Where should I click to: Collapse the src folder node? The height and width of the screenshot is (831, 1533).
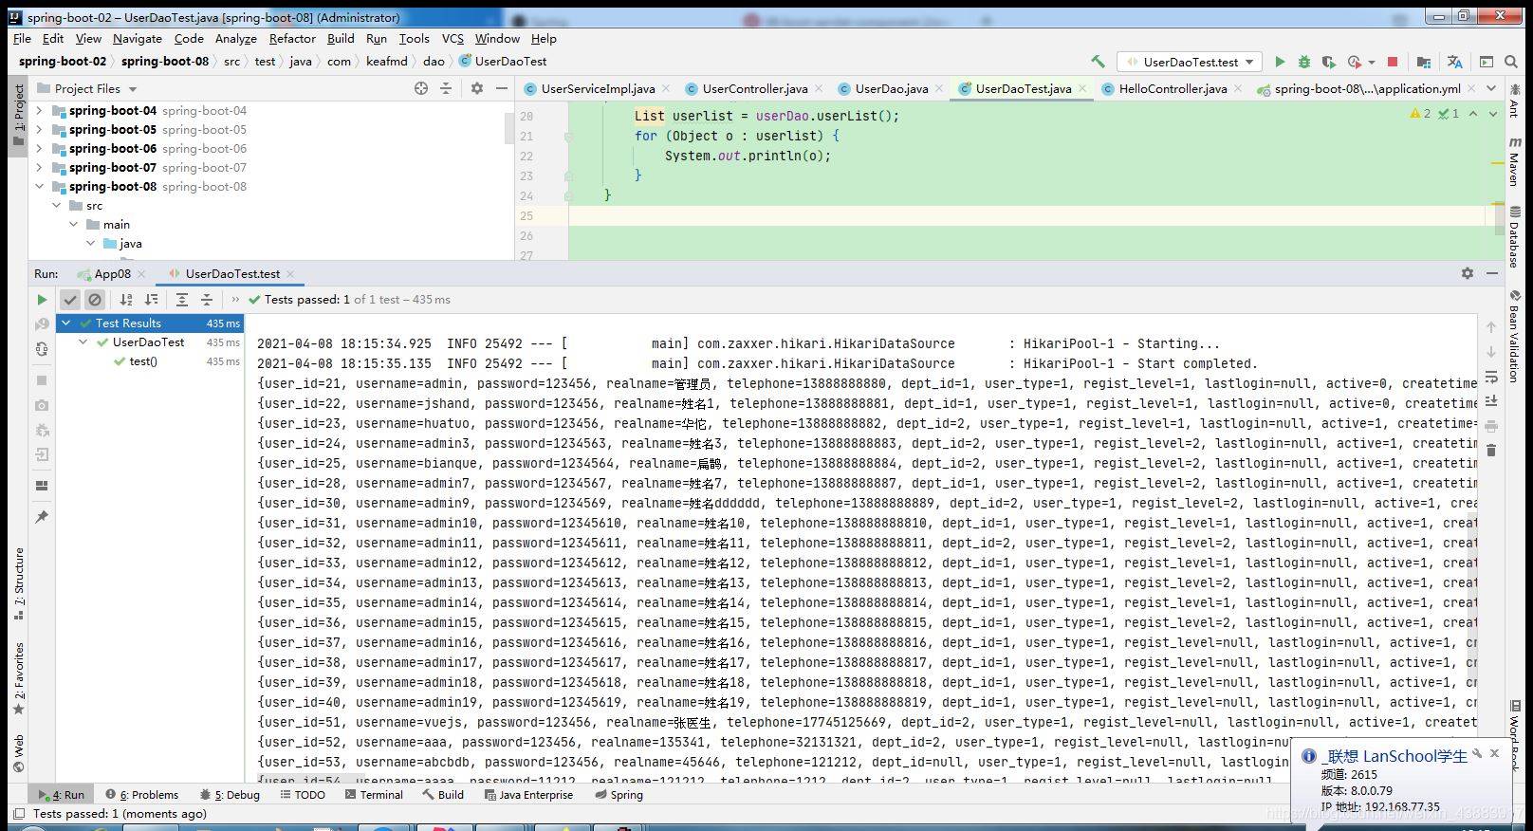(56, 206)
